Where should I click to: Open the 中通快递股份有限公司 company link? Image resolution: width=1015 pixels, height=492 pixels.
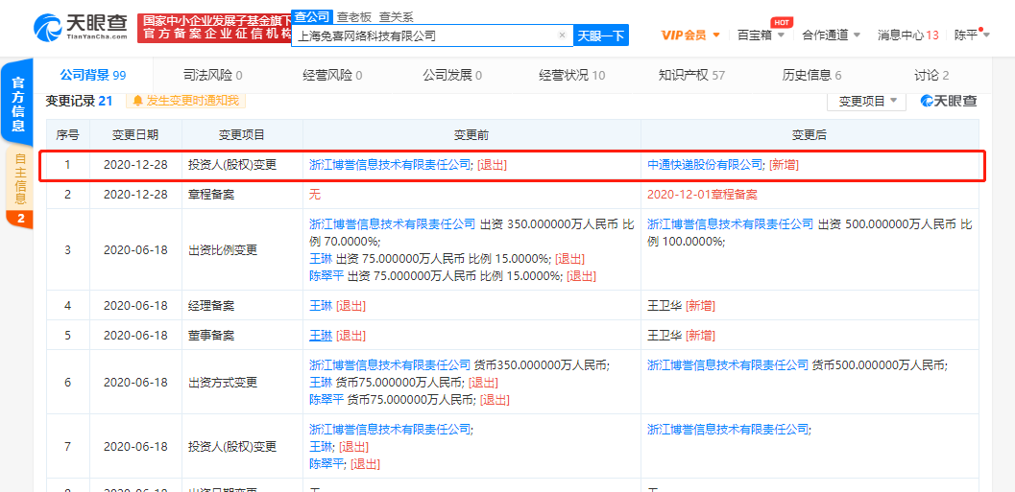click(x=704, y=164)
